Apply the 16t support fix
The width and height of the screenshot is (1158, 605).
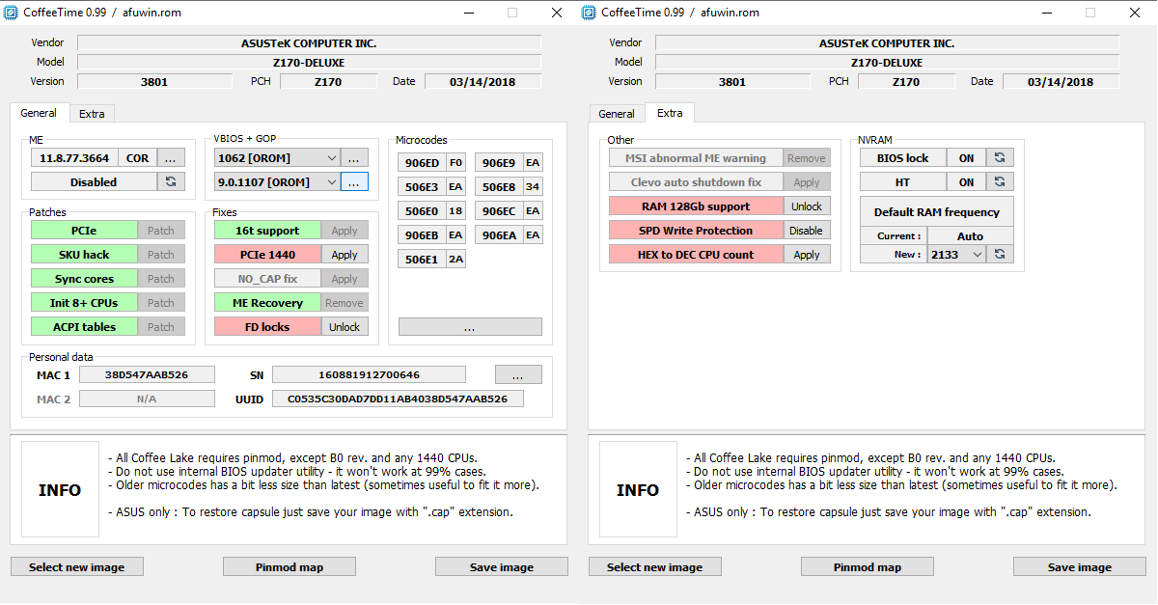(345, 231)
